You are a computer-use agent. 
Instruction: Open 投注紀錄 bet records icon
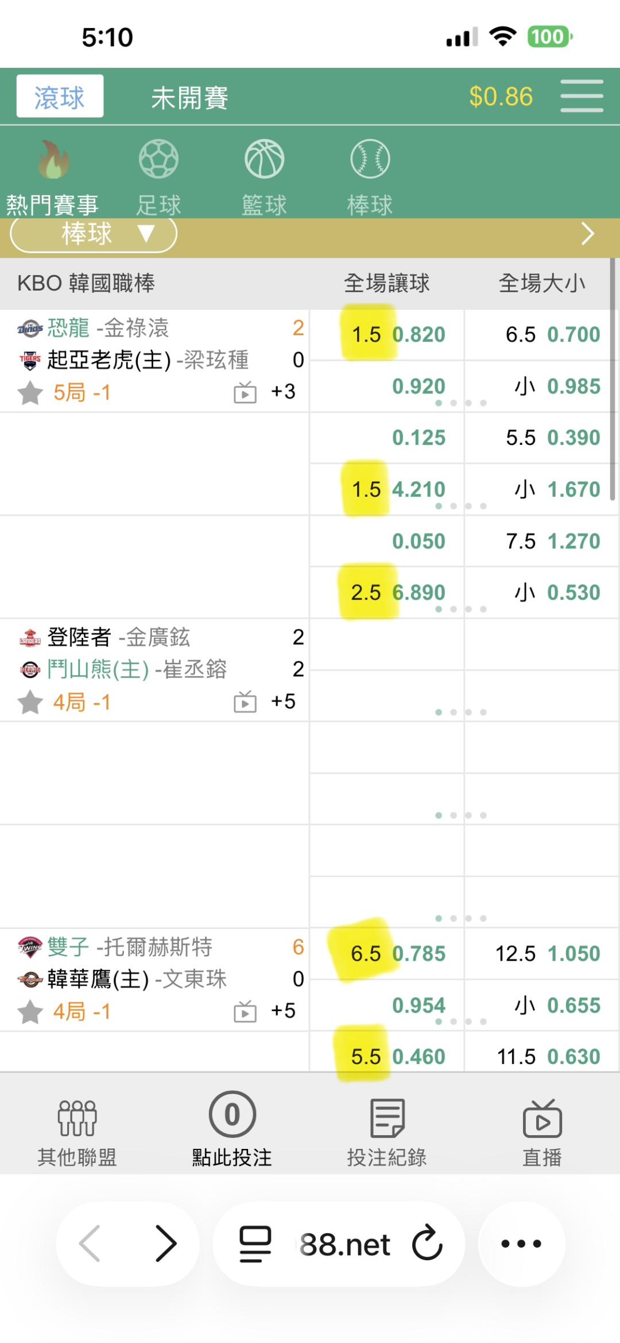[387, 1118]
